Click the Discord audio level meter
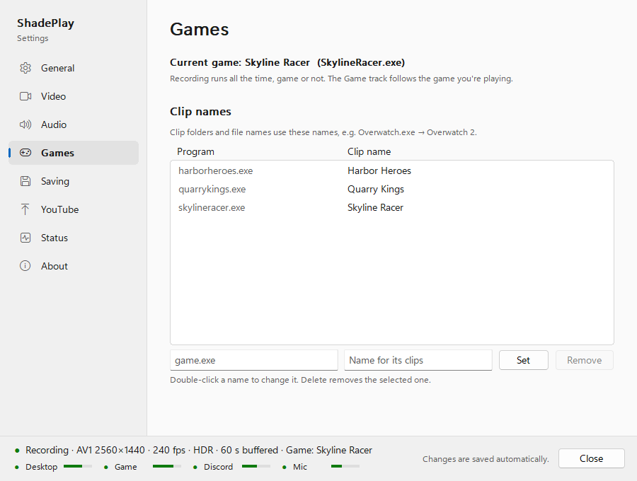637x481 pixels. tap(256, 466)
